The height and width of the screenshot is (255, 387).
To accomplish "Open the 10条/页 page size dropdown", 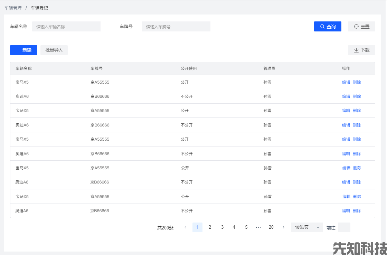I will [x=306, y=227].
